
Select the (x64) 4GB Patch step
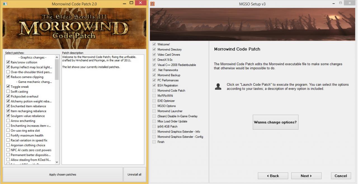(165, 127)
